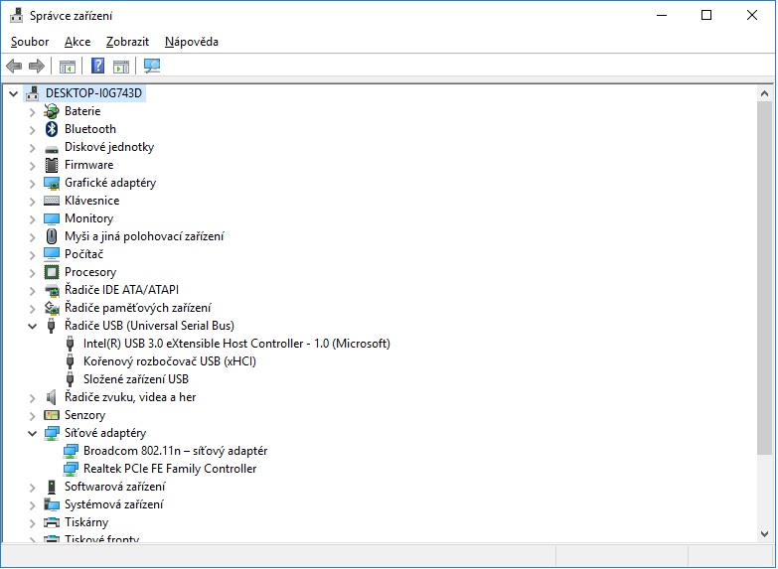Expand the Tiskárny category arrow
Screen dimensions: 778x569
pyautogui.click(x=32, y=522)
